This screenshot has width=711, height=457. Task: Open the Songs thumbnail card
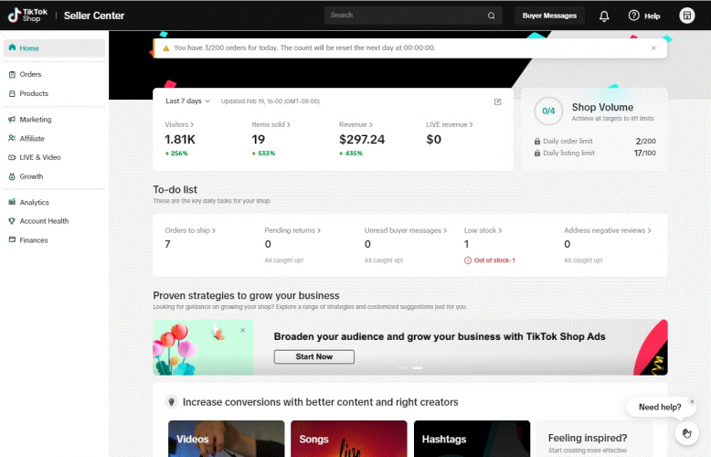click(349, 439)
